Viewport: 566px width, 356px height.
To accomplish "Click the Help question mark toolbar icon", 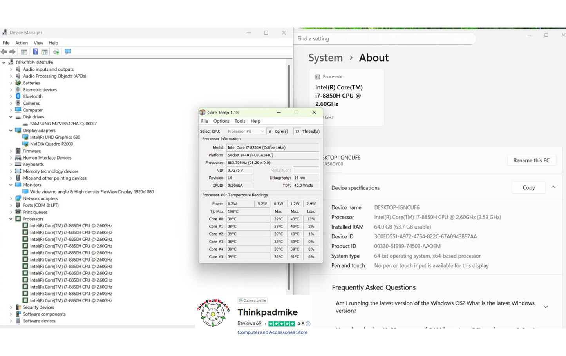I will point(36,52).
